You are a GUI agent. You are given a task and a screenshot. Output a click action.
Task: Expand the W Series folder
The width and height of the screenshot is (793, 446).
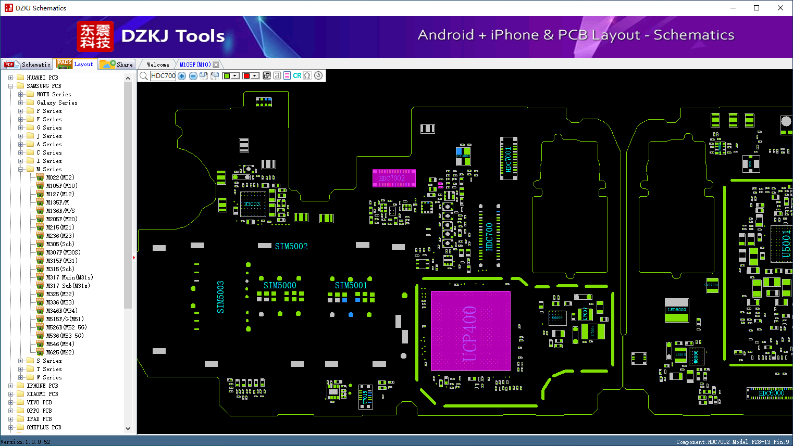point(21,377)
